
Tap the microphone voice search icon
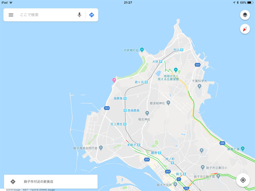[x=79, y=15]
